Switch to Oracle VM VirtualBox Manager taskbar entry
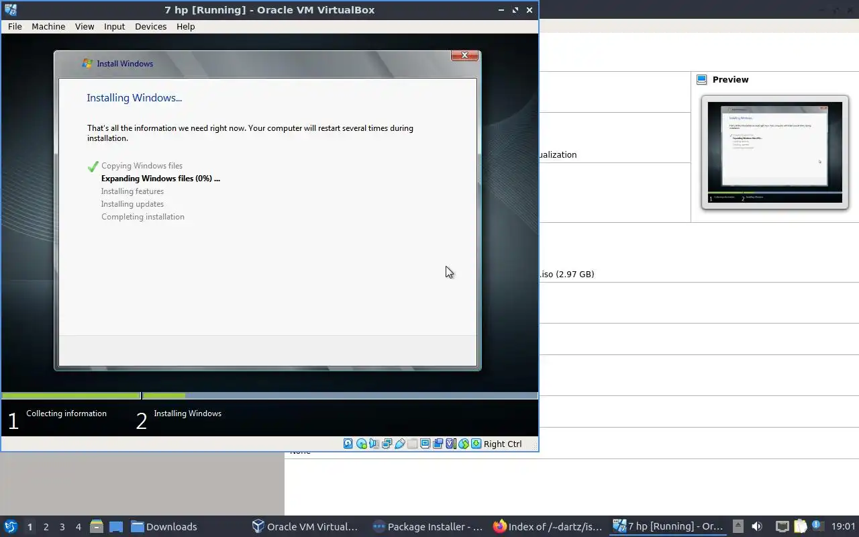Image resolution: width=859 pixels, height=537 pixels. click(305, 526)
